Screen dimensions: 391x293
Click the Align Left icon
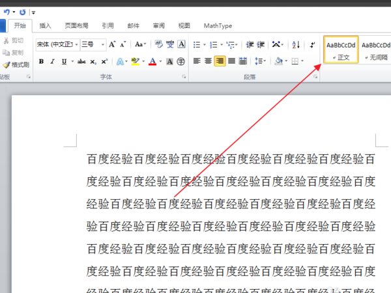tap(197, 61)
